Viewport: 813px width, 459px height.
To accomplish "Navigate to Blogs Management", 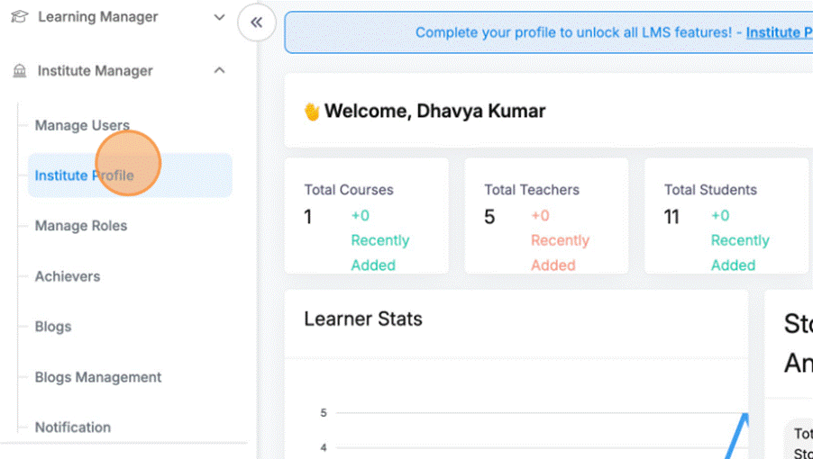I will [x=98, y=377].
